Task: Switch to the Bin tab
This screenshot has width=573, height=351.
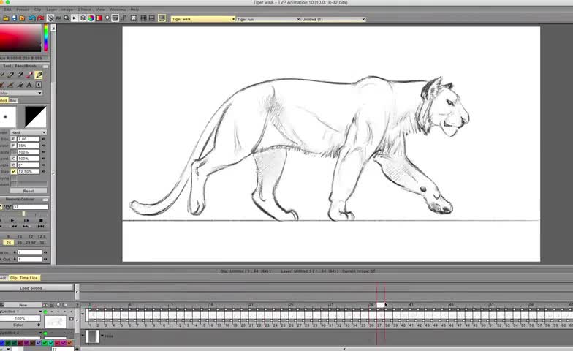Action: (x=13, y=101)
